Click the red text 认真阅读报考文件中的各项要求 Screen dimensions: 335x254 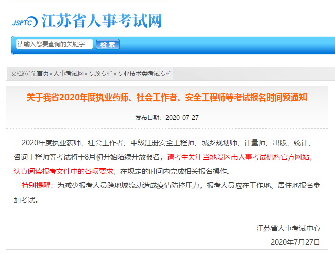pyautogui.click(x=63, y=171)
